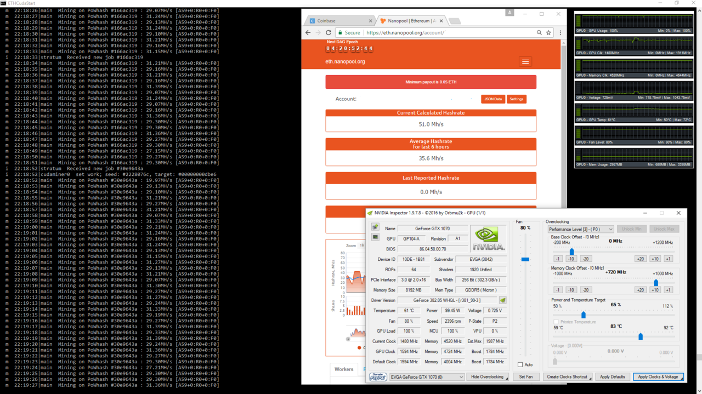Image resolution: width=702 pixels, height=394 pixels.
Task: Open the sensor monitoring icon beside GPU
Action: click(x=375, y=238)
